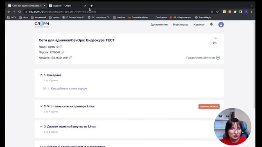Open the notifications bell
Screen dimensions: 262x147
[211, 24]
